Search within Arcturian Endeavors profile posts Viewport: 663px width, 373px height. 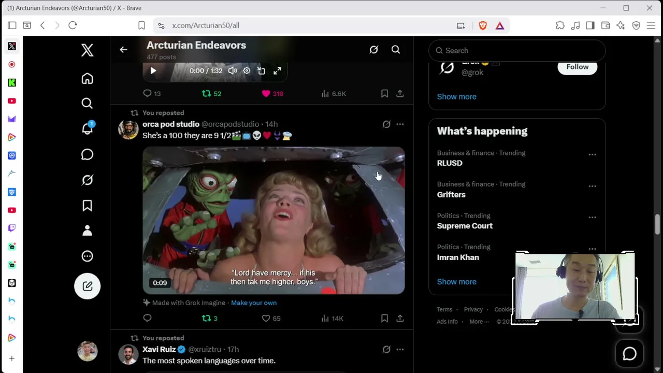[x=396, y=50]
